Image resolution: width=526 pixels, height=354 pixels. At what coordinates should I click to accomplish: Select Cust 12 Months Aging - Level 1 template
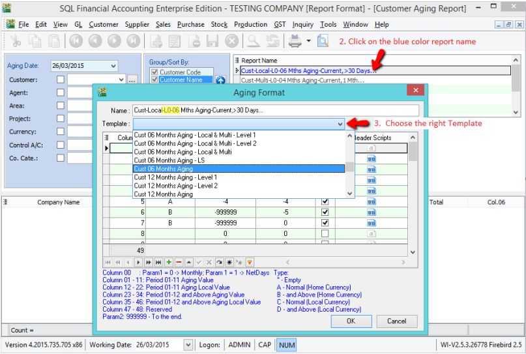pos(175,177)
